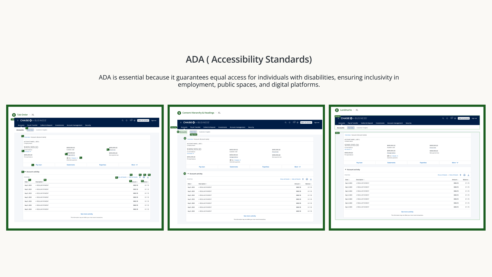Screen dimensions: 492x277
Task: Open More dropdown in Landmarks mockup
Action: [x=455, y=163]
